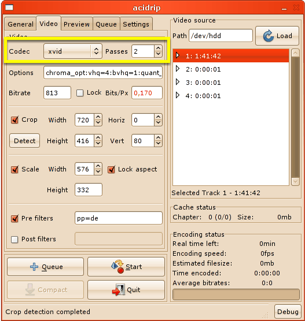Click the Path /dev/hdd input field
305x321 pixels.
click(221, 36)
